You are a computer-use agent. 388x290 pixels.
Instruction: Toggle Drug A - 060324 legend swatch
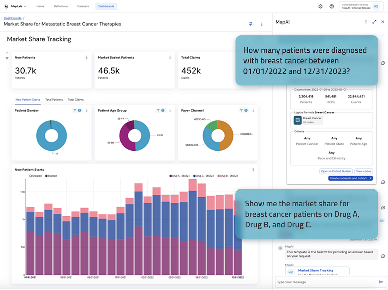(x=171, y=176)
